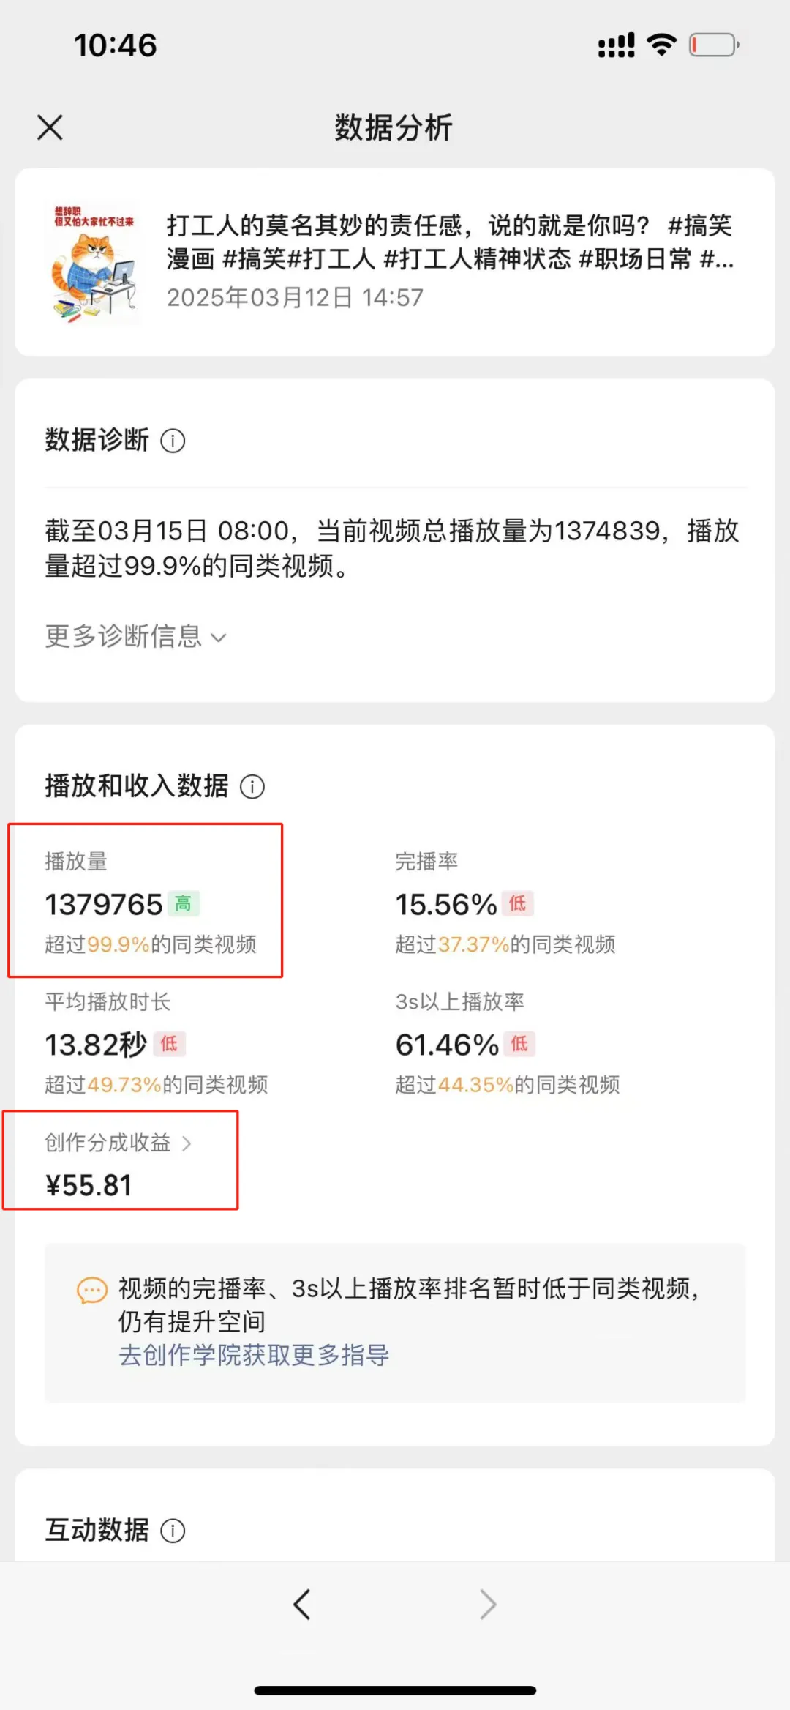The width and height of the screenshot is (790, 1710).
Task: Tap the 3s以上播放率 61.46% metric
Action: (x=447, y=1045)
